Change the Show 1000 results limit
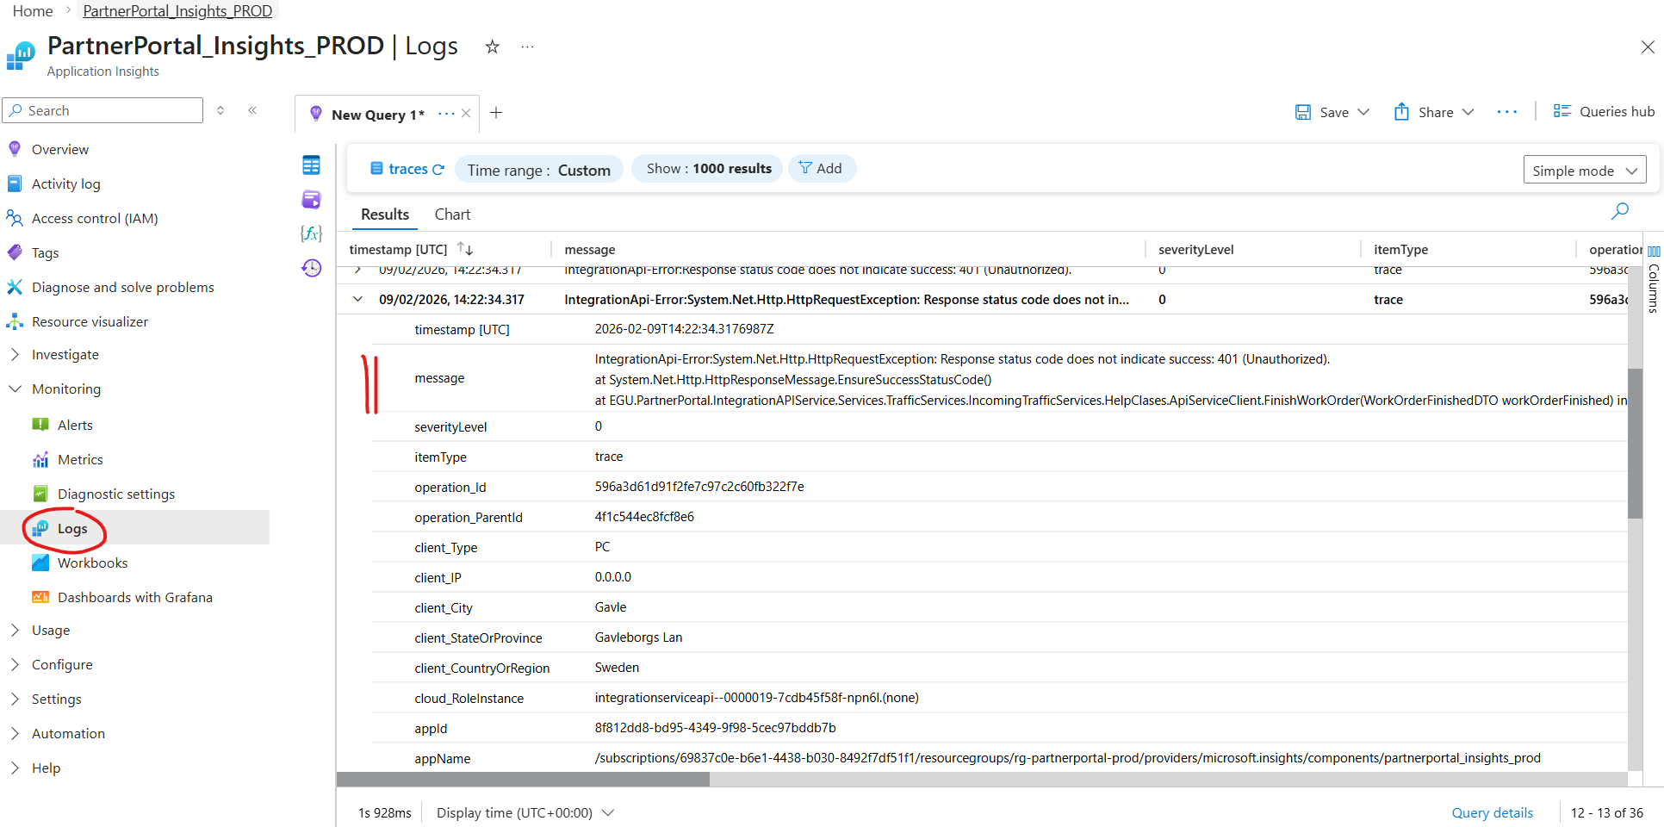The width and height of the screenshot is (1664, 827). pos(708,169)
